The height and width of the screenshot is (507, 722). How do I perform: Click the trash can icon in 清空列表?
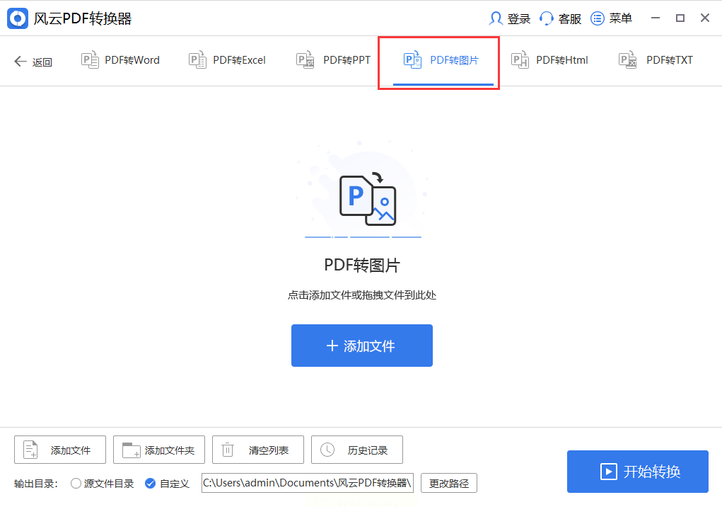tap(228, 450)
